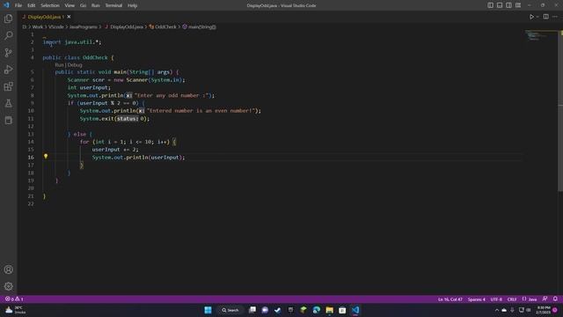Split the editor to the right
The height and width of the screenshot is (317, 563).
point(545,17)
